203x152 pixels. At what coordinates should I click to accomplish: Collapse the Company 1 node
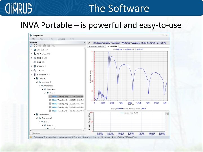[x=34, y=79]
